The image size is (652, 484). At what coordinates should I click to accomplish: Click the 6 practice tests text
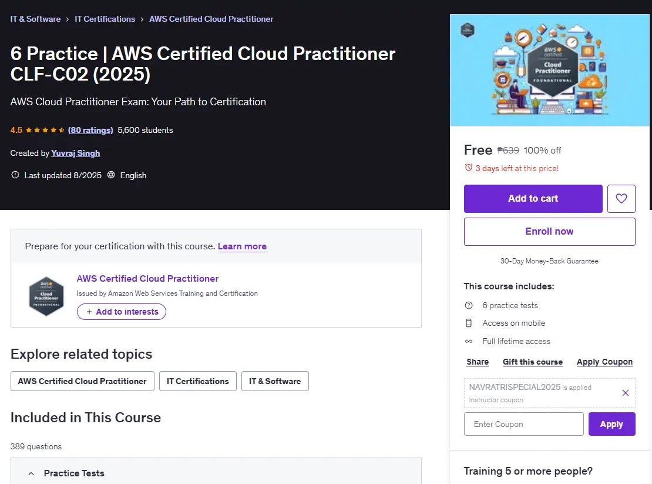(510, 305)
